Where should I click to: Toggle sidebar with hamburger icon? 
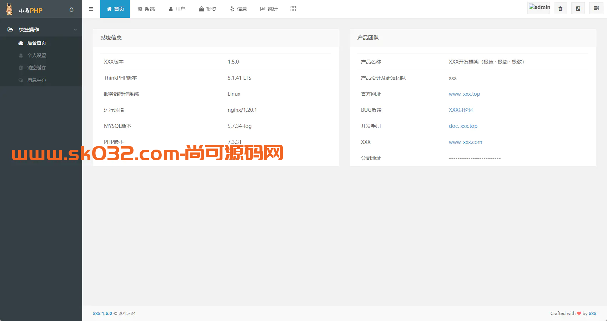pos(91,9)
